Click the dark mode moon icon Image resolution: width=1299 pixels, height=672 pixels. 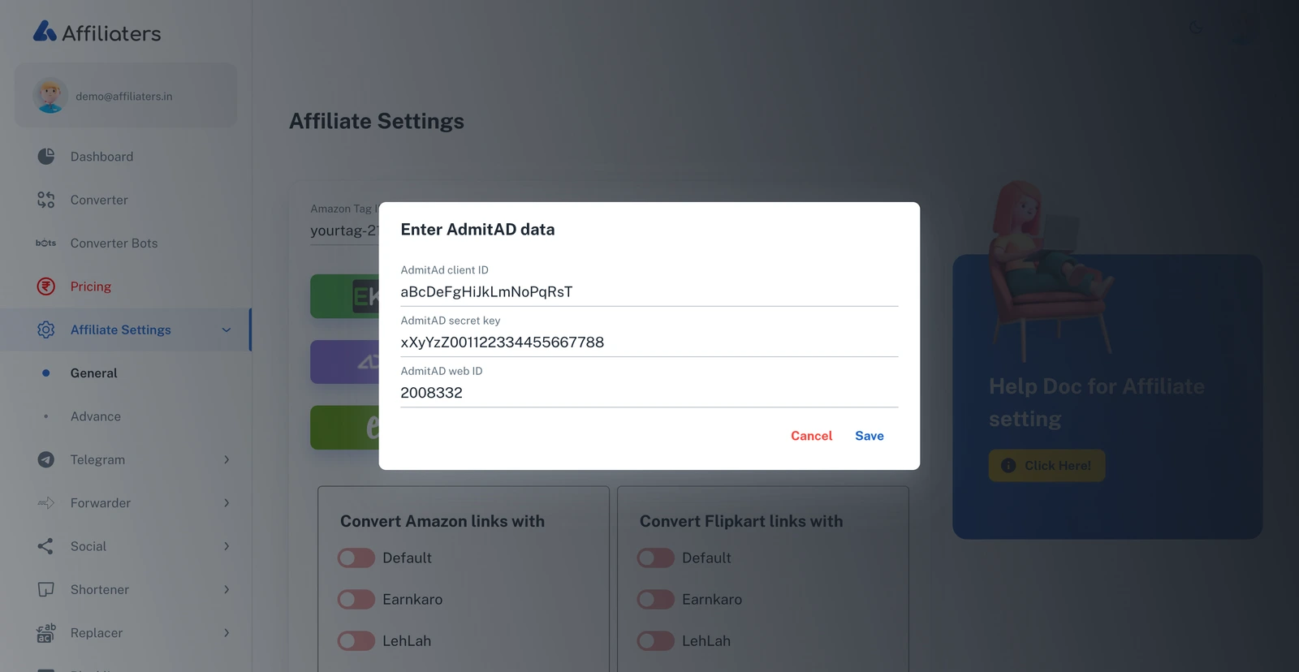[x=1196, y=28]
